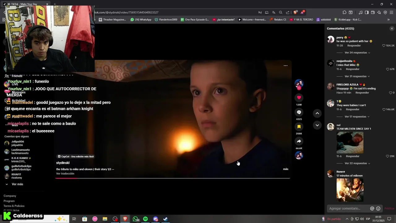Follow creator via avatar plus icon
Viewport: 396px width, 223px height.
click(299, 88)
